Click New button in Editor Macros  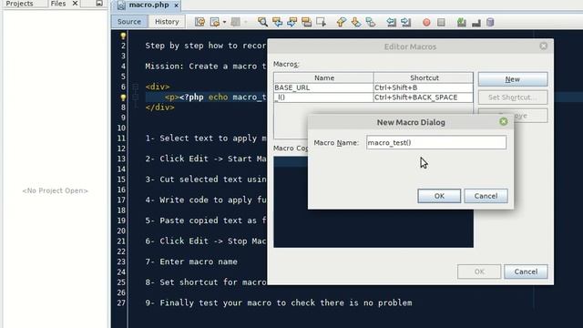(x=513, y=79)
